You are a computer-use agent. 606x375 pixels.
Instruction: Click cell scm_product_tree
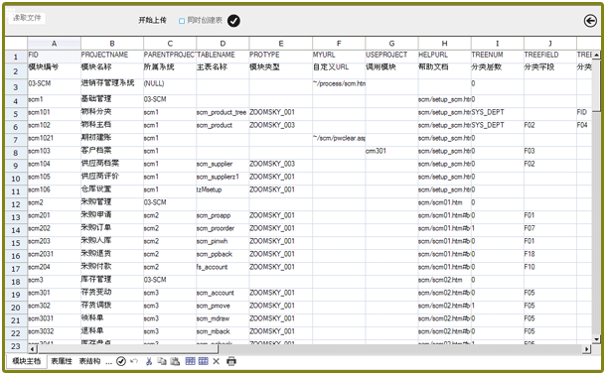pyautogui.click(x=223, y=114)
